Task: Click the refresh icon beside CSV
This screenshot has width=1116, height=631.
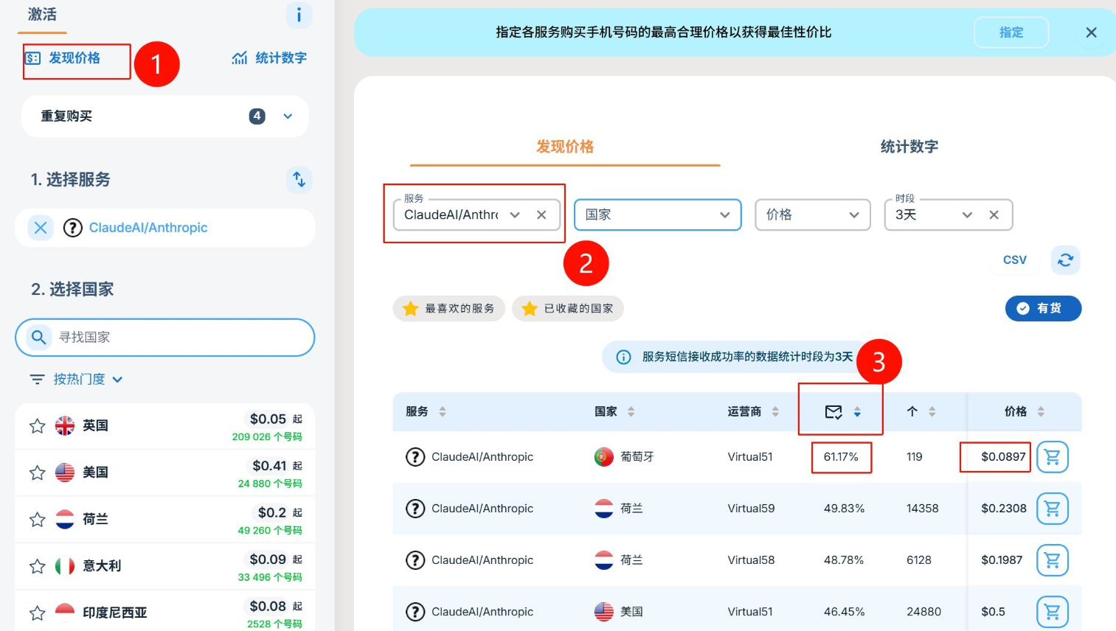Action: tap(1065, 259)
